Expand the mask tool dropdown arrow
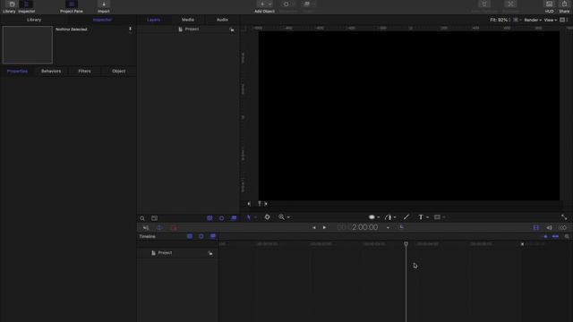 click(x=444, y=217)
